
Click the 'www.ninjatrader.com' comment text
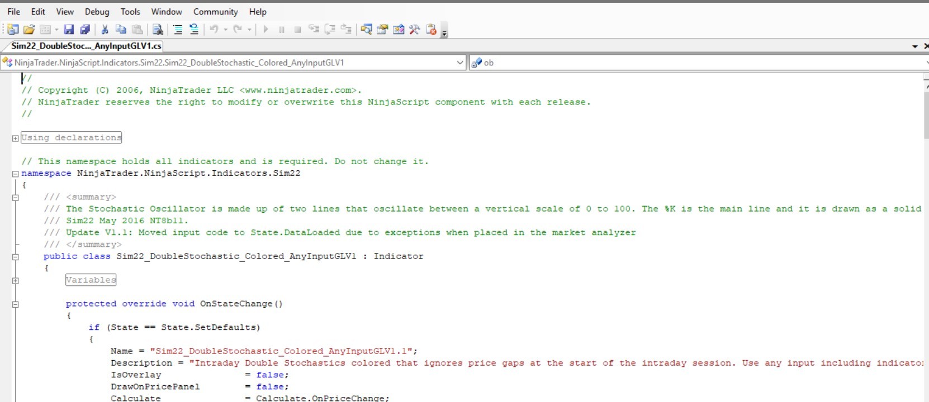click(297, 90)
